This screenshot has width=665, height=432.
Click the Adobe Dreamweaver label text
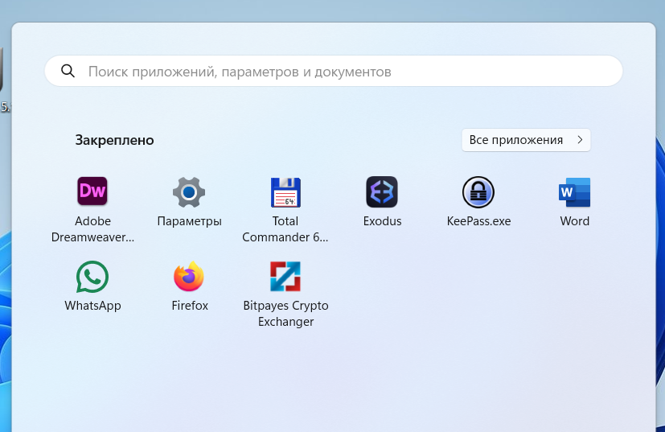click(x=93, y=228)
